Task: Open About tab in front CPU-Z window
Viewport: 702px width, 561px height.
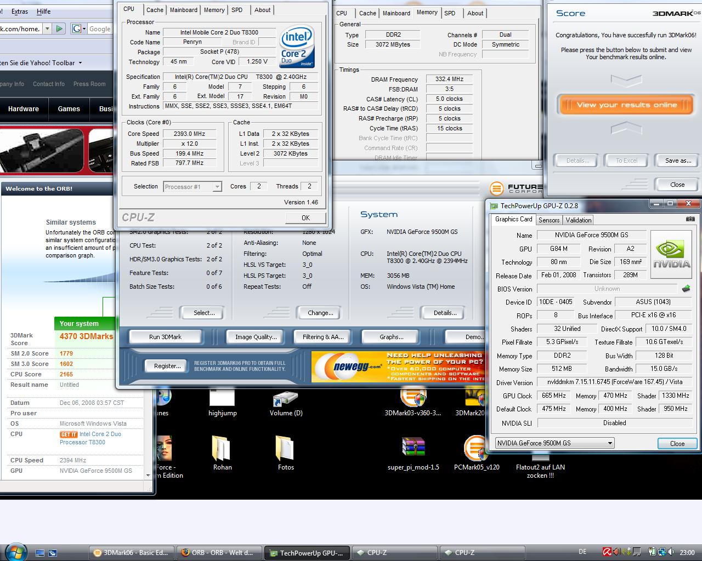Action: click(x=262, y=10)
